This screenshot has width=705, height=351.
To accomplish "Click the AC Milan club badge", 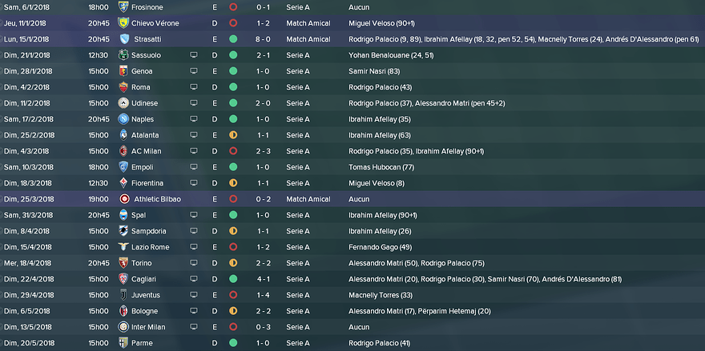I will click(123, 151).
